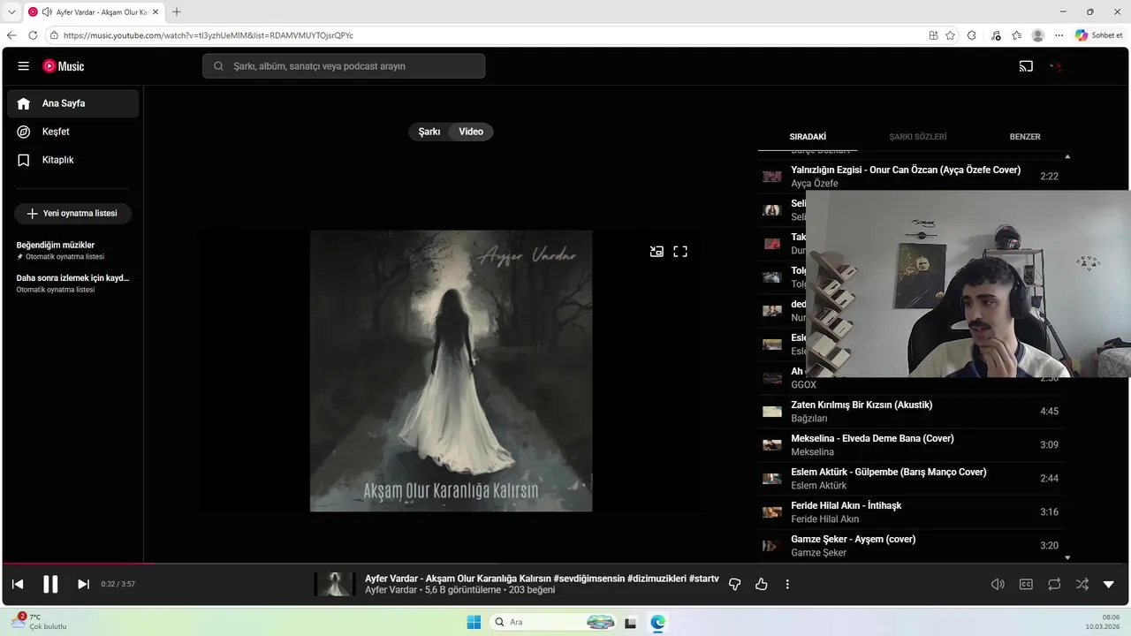Create a Yeni oynatma listesi
The height and width of the screenshot is (636, 1131).
pyautogui.click(x=72, y=214)
